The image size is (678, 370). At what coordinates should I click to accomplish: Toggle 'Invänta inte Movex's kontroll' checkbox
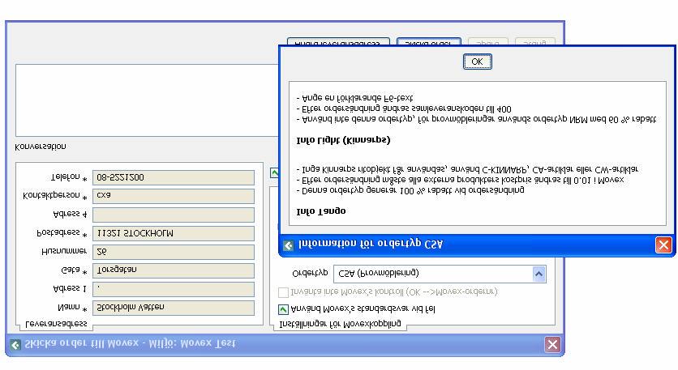click(283, 292)
